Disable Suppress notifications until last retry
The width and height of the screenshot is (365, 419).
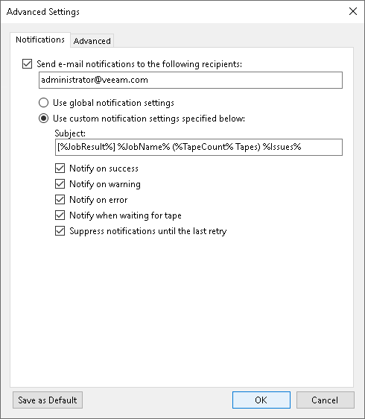click(60, 231)
